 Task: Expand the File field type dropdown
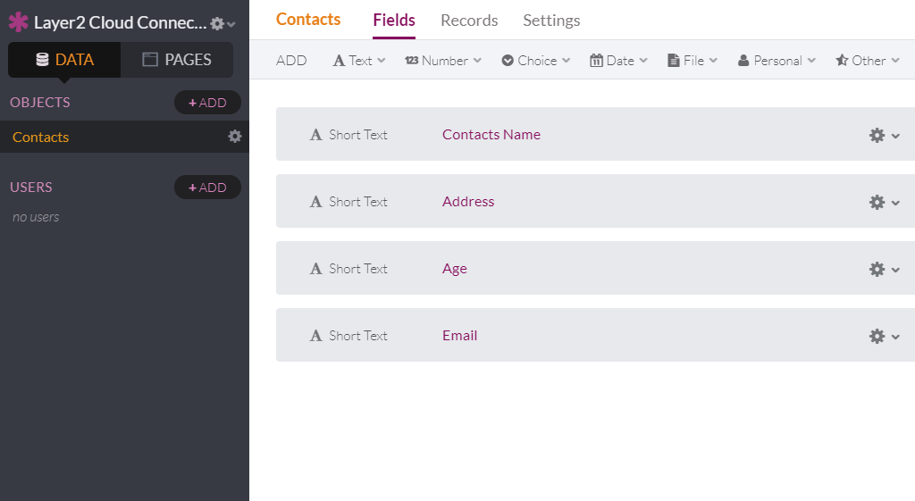pos(693,61)
